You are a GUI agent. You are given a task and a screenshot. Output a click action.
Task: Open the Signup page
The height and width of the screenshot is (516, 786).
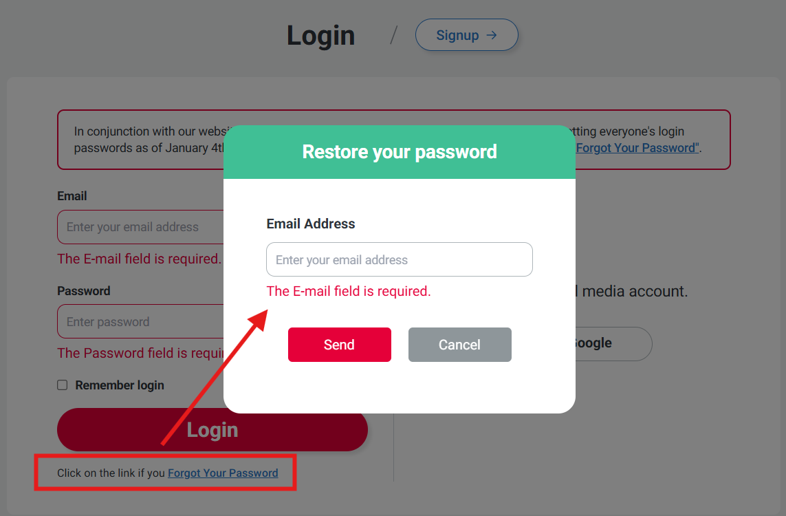[466, 34]
